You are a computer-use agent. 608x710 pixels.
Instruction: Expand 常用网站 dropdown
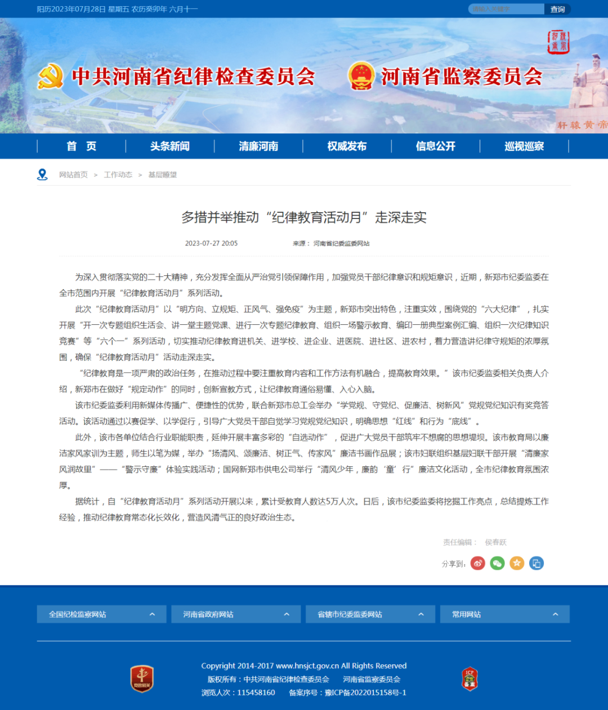pyautogui.click(x=505, y=614)
